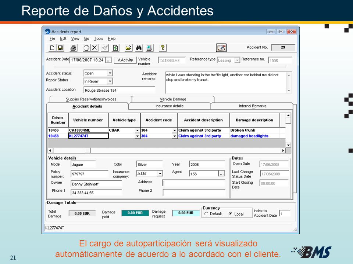Image resolution: width=353 pixels, height=264 pixels.
Task: Click the open folder toolbar icon
Action: [129, 48]
